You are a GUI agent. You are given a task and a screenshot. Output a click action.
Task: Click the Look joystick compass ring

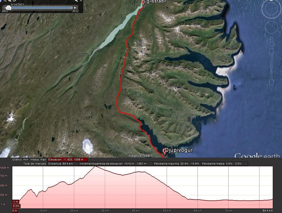click(271, 9)
